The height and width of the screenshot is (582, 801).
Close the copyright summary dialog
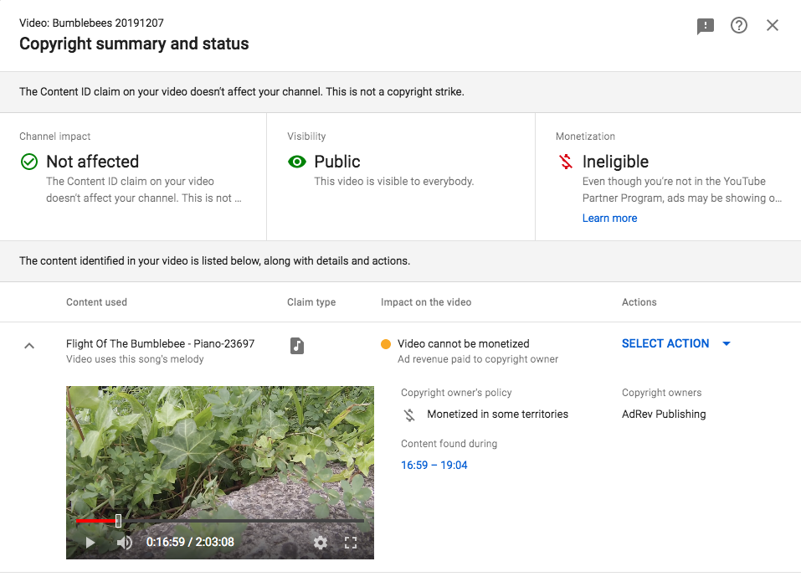773,25
